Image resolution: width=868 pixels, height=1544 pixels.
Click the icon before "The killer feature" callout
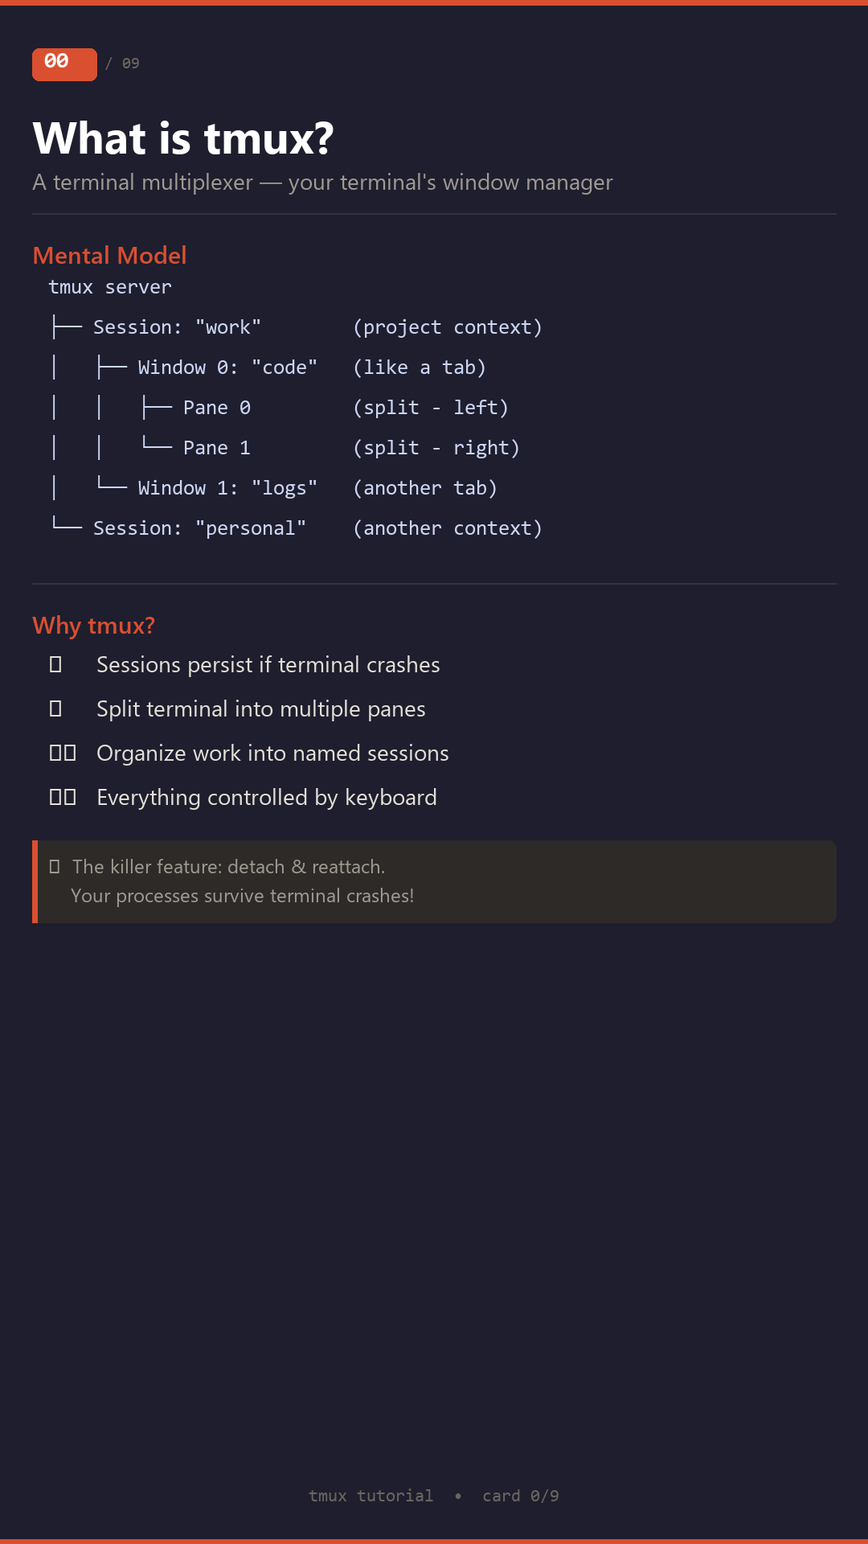pos(55,867)
